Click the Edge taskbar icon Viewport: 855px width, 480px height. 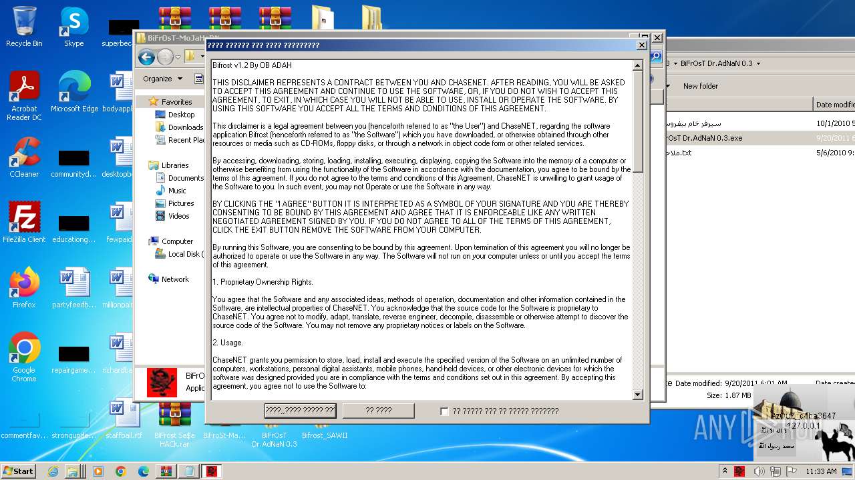pyautogui.click(x=143, y=471)
